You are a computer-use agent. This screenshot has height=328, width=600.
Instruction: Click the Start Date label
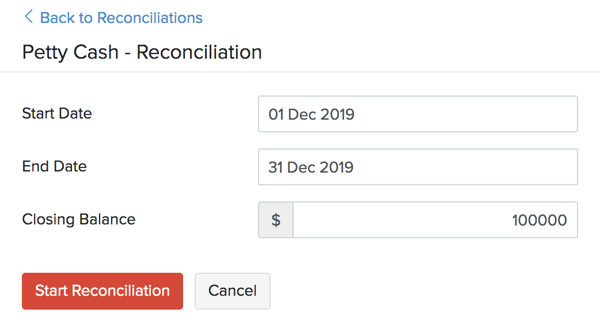coord(57,113)
